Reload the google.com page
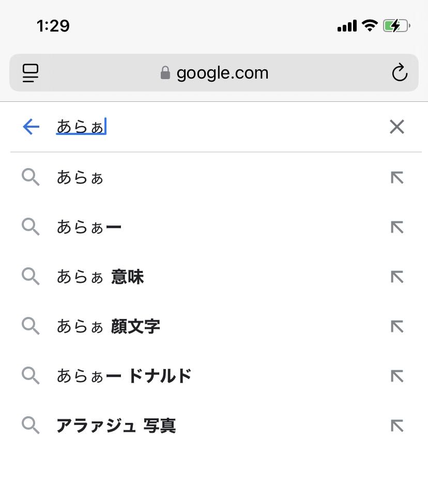 pyautogui.click(x=400, y=73)
